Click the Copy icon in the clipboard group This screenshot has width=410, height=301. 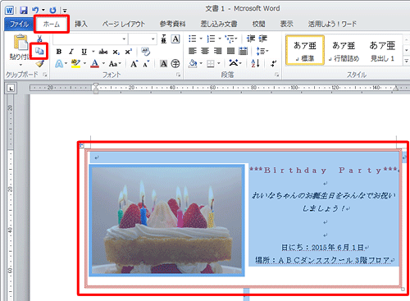pos(39,51)
